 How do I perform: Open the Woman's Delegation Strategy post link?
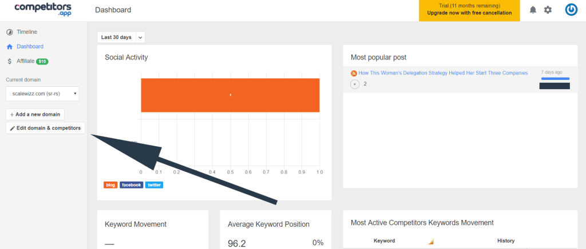click(x=443, y=73)
